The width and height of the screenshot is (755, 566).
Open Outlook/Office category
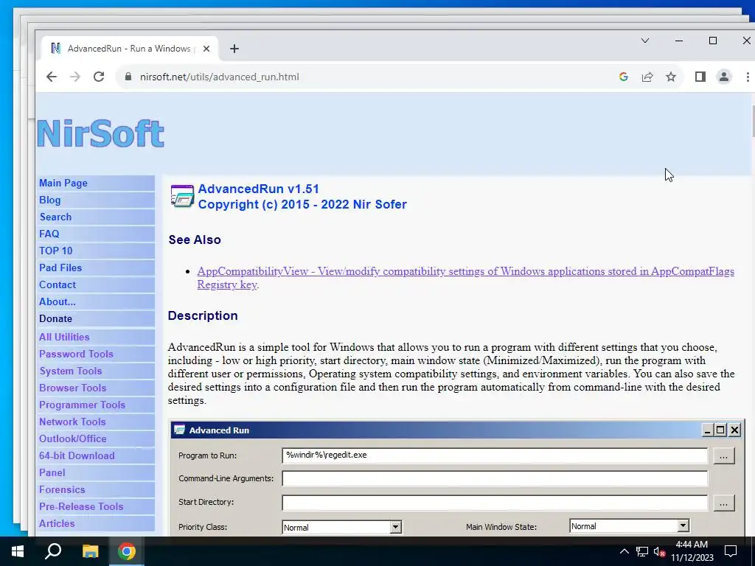(73, 439)
